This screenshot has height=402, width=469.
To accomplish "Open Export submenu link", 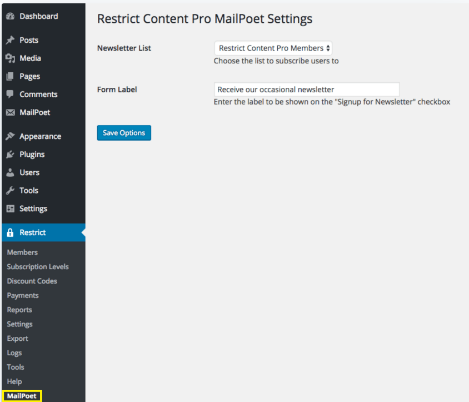I will tap(18, 339).
